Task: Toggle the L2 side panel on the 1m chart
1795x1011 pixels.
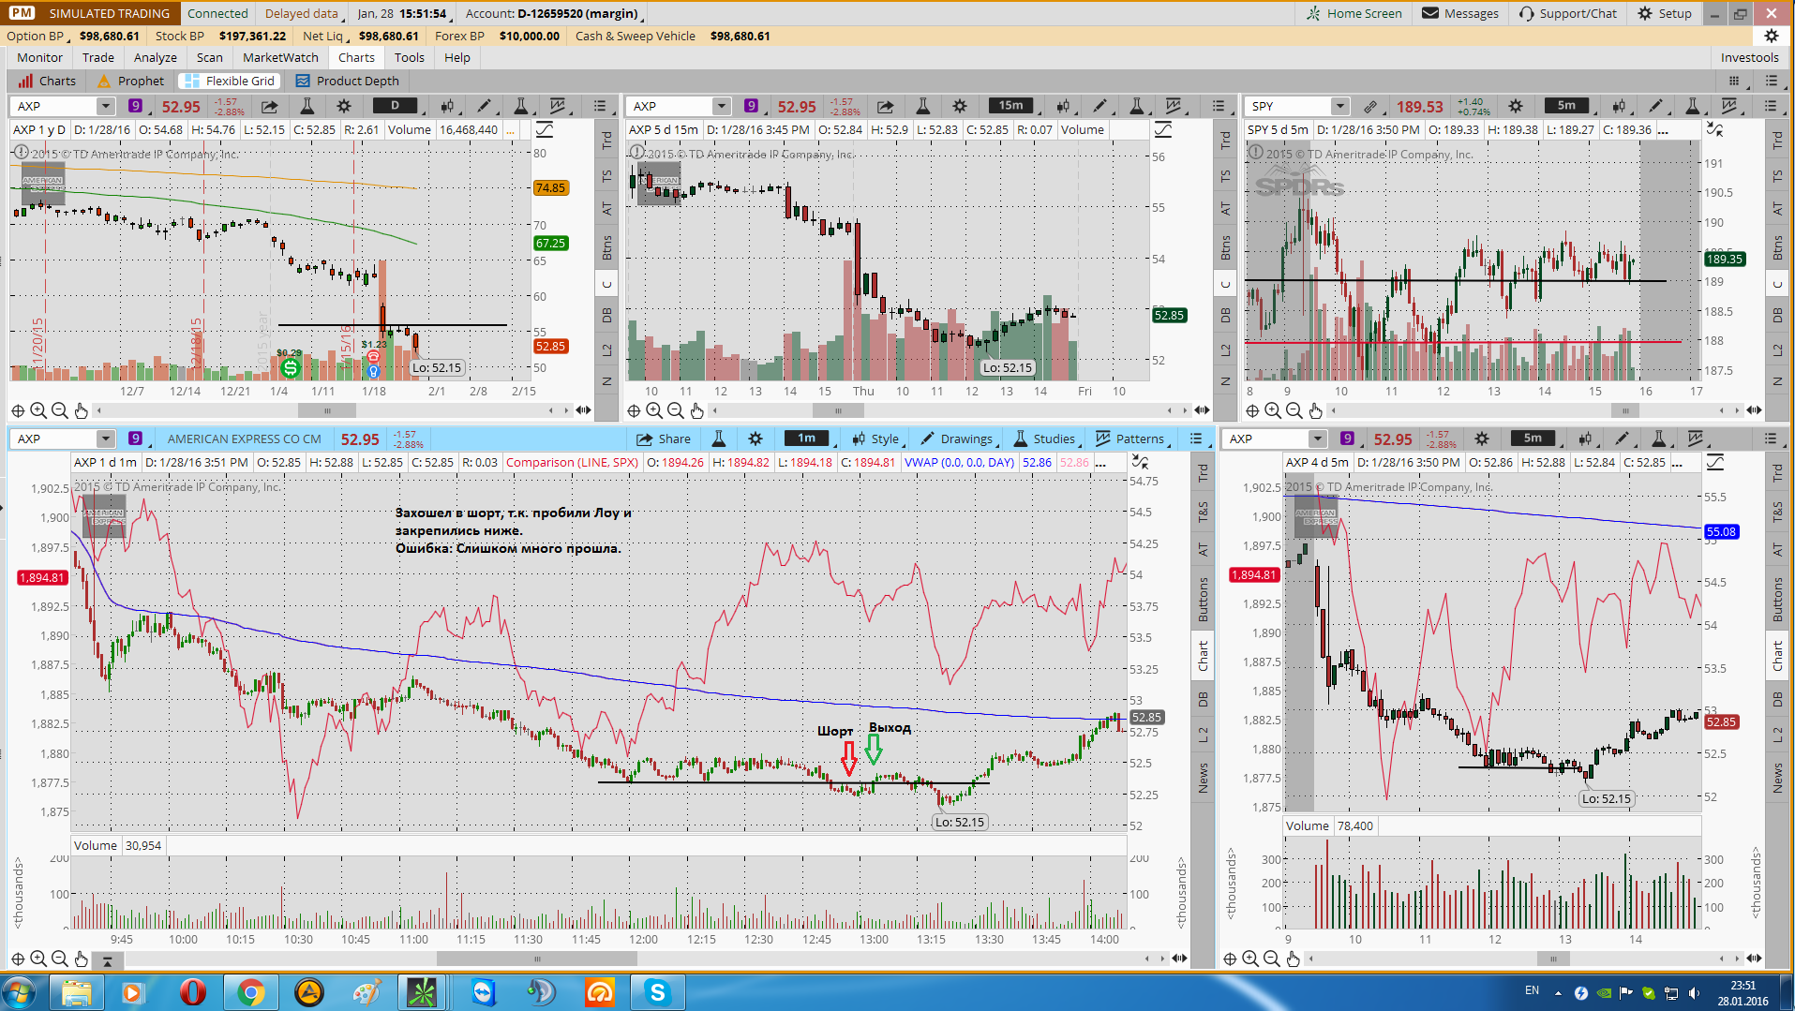Action: pyautogui.click(x=1204, y=735)
